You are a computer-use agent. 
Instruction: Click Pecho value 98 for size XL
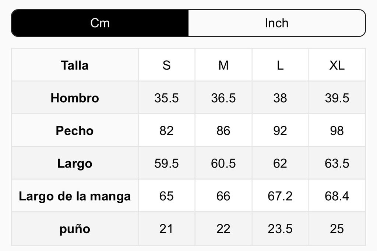point(337,131)
